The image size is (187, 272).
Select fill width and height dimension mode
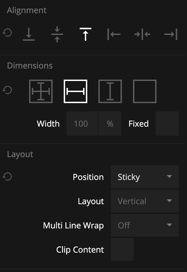pyautogui.click(x=41, y=91)
